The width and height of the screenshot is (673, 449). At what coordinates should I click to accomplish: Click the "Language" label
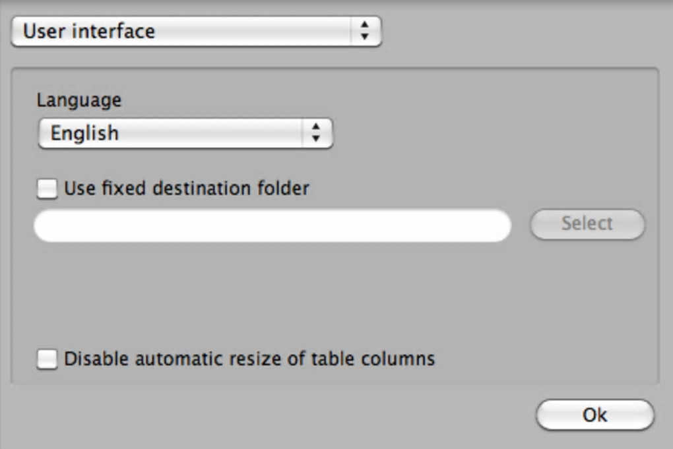(x=79, y=100)
